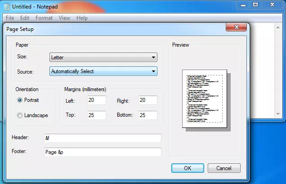This screenshot has width=286, height=184.
Task: Open the Help menu in Notepad
Action: [82, 18]
